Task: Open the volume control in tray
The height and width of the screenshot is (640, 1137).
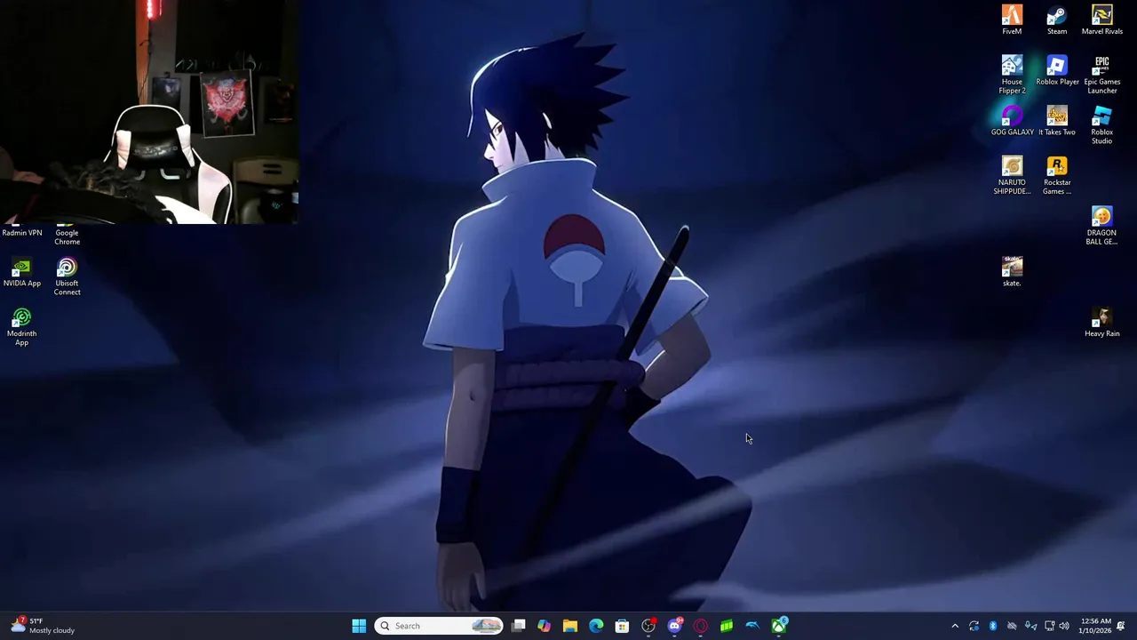Action: click(1064, 626)
